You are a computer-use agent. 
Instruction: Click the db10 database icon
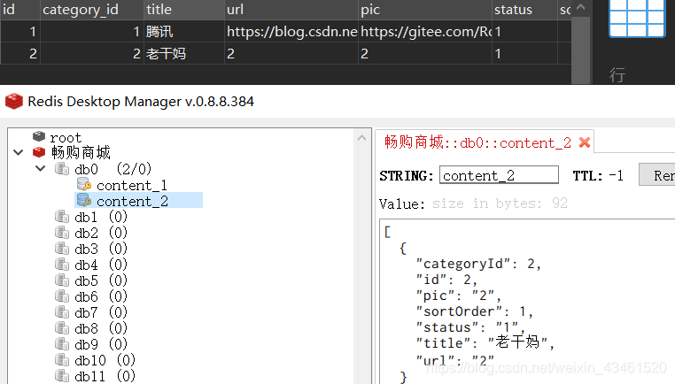62,360
